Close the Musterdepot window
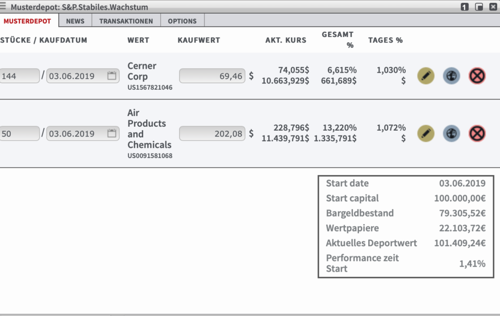 [493, 7]
